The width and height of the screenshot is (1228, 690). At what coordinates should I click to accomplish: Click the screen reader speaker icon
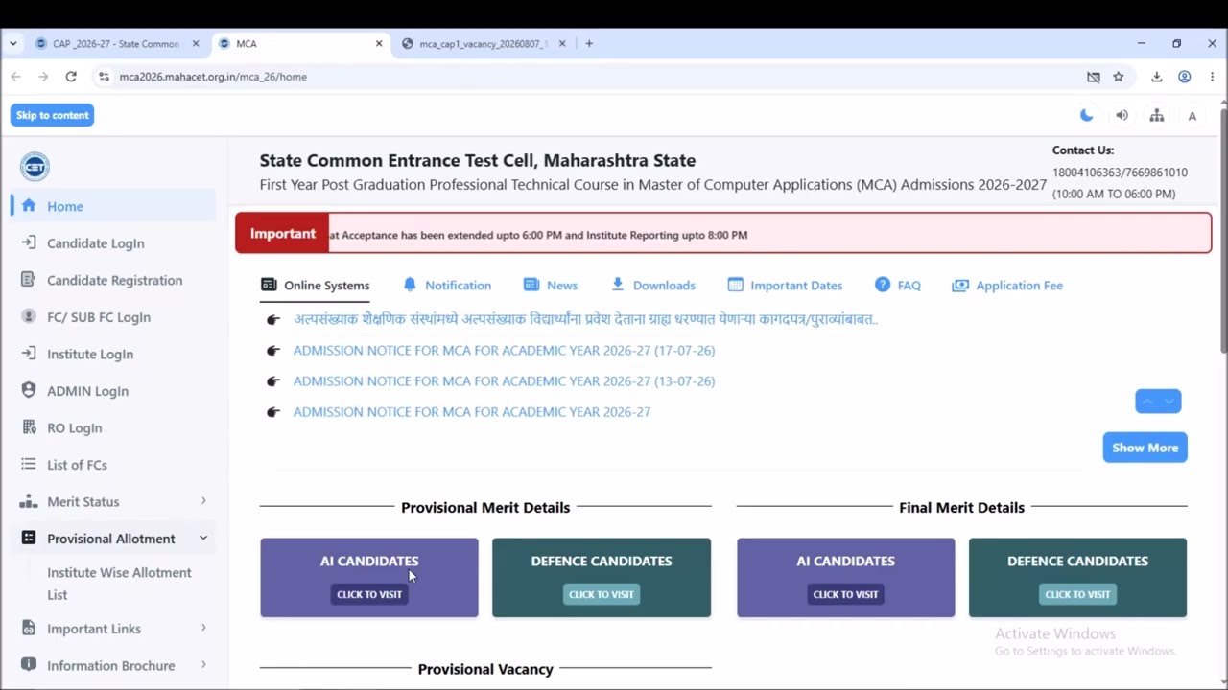[1122, 115]
